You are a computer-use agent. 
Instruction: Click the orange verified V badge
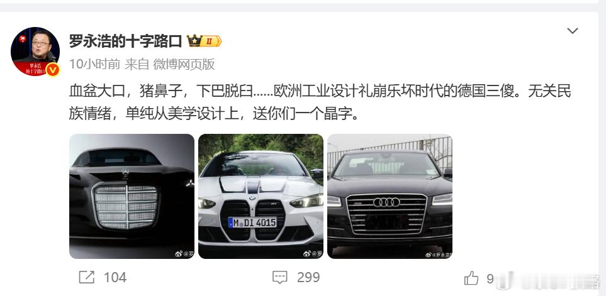tap(53, 70)
